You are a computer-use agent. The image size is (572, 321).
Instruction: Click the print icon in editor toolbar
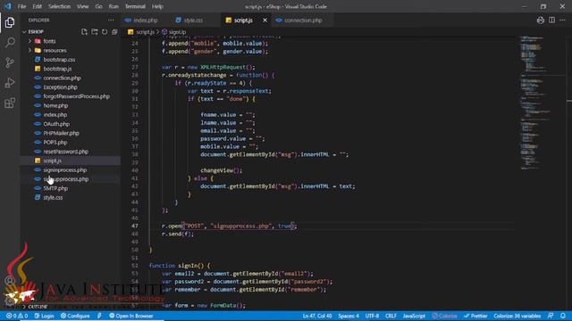point(541,21)
